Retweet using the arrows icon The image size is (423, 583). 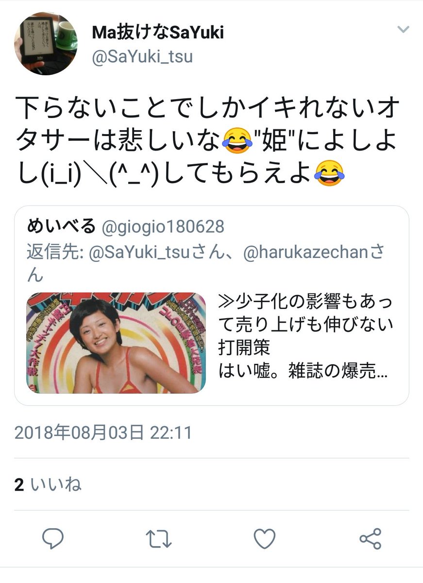click(x=159, y=539)
